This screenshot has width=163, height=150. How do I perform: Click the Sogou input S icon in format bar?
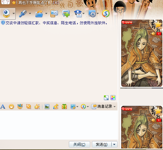(83, 106)
